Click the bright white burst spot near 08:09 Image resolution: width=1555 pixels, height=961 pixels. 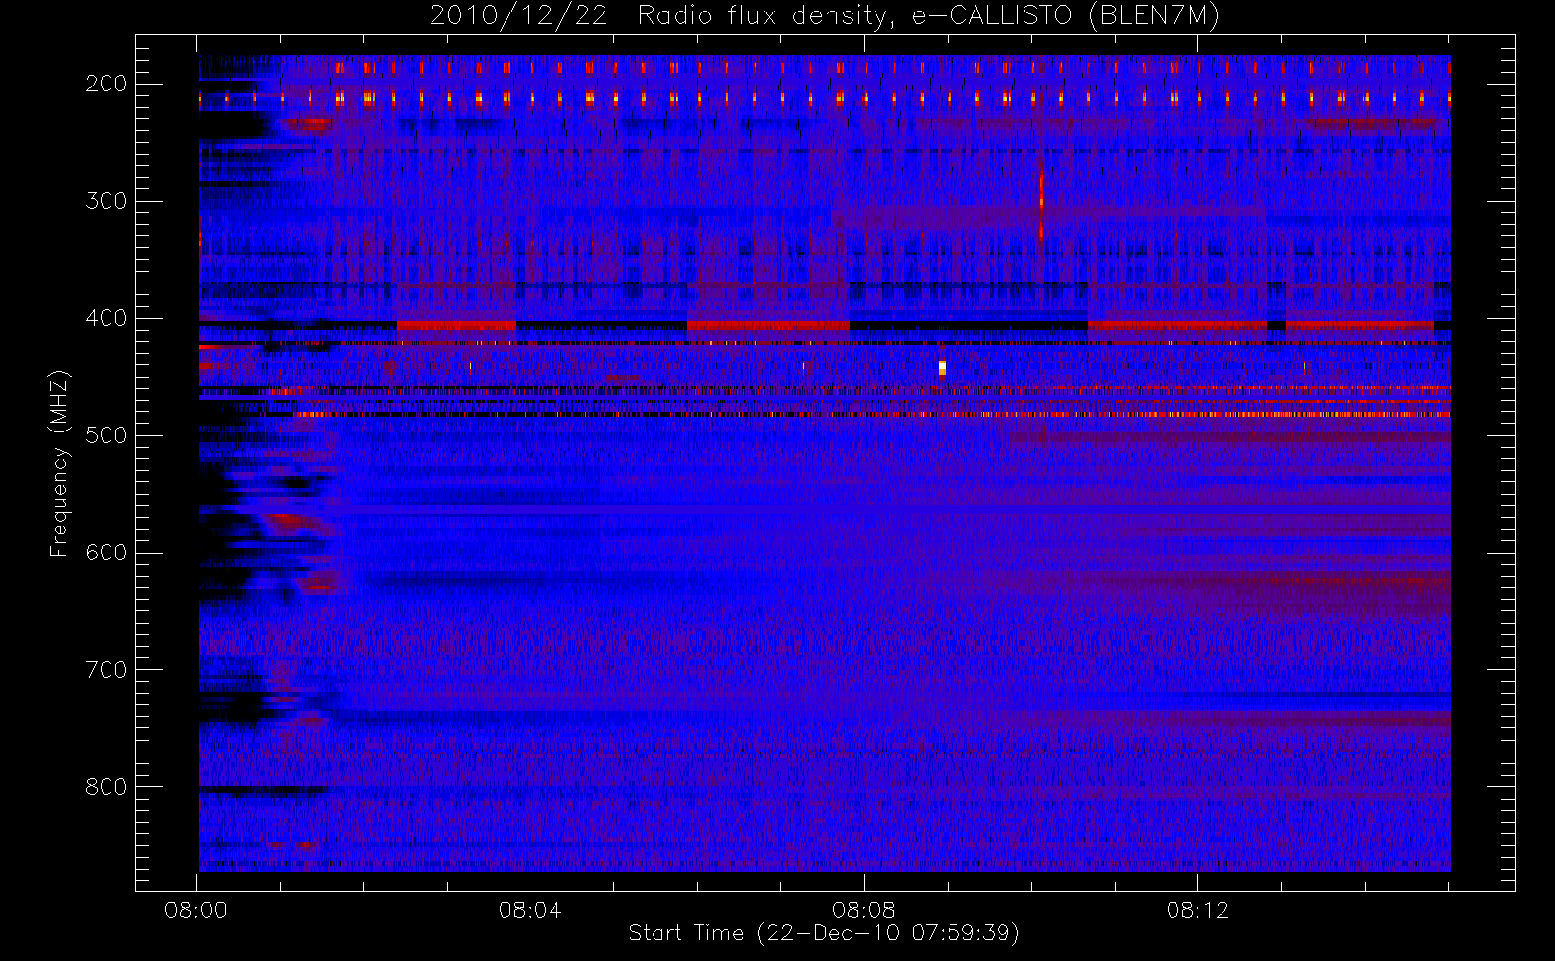(942, 368)
